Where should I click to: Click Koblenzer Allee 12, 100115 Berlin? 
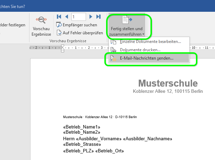168,91
